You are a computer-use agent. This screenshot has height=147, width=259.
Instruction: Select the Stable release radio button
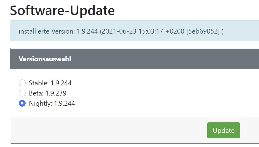click(x=22, y=83)
